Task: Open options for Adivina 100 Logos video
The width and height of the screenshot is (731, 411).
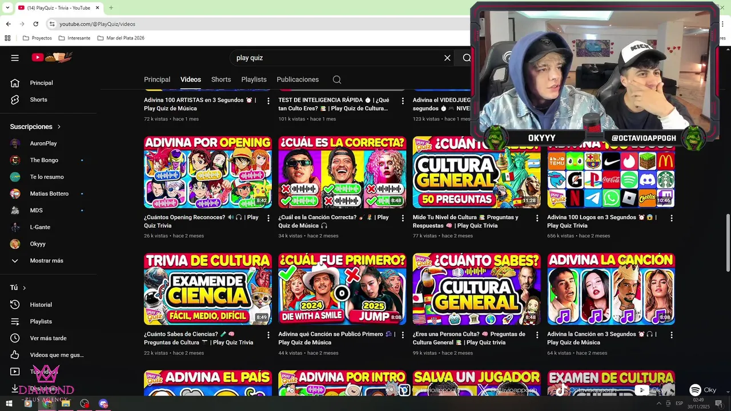Action: click(x=672, y=218)
